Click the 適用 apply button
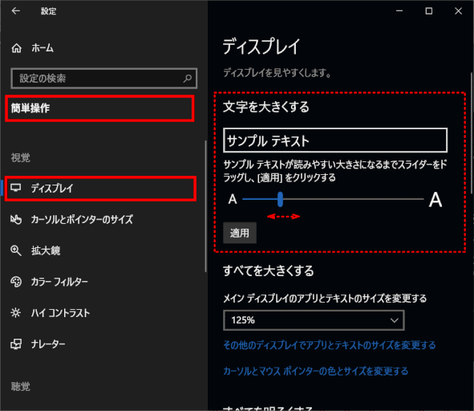This screenshot has width=474, height=411. tap(240, 233)
